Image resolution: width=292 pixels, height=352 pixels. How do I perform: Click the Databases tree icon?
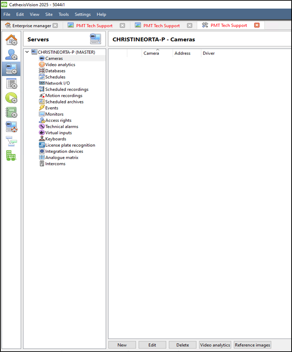pyautogui.click(x=42, y=71)
